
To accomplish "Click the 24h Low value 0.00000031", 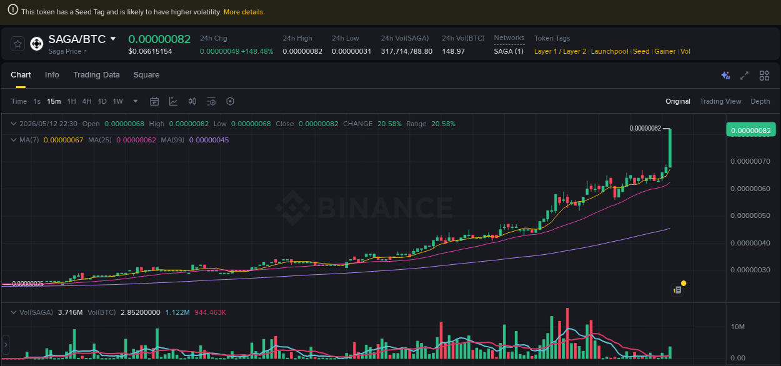I will click(351, 51).
